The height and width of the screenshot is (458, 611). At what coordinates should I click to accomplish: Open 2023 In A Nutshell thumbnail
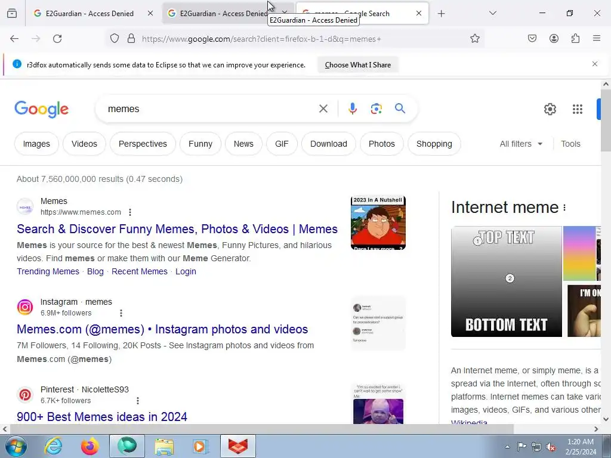tap(378, 222)
